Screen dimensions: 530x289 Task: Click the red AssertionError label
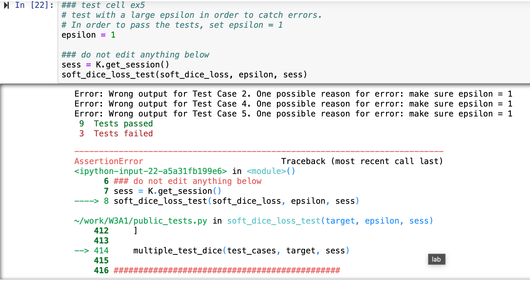pyautogui.click(x=109, y=161)
